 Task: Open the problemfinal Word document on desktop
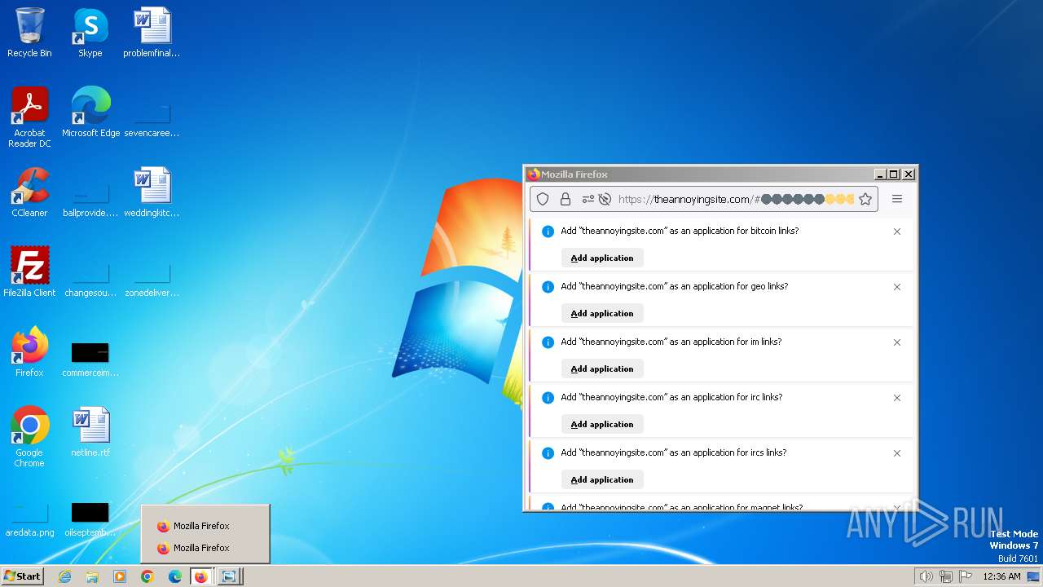152,33
